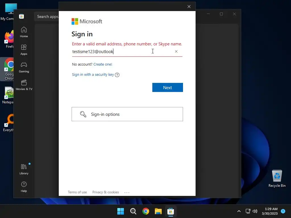Open volume control tray icon
Viewport: 291px width, 218px height.
[x=255, y=211]
